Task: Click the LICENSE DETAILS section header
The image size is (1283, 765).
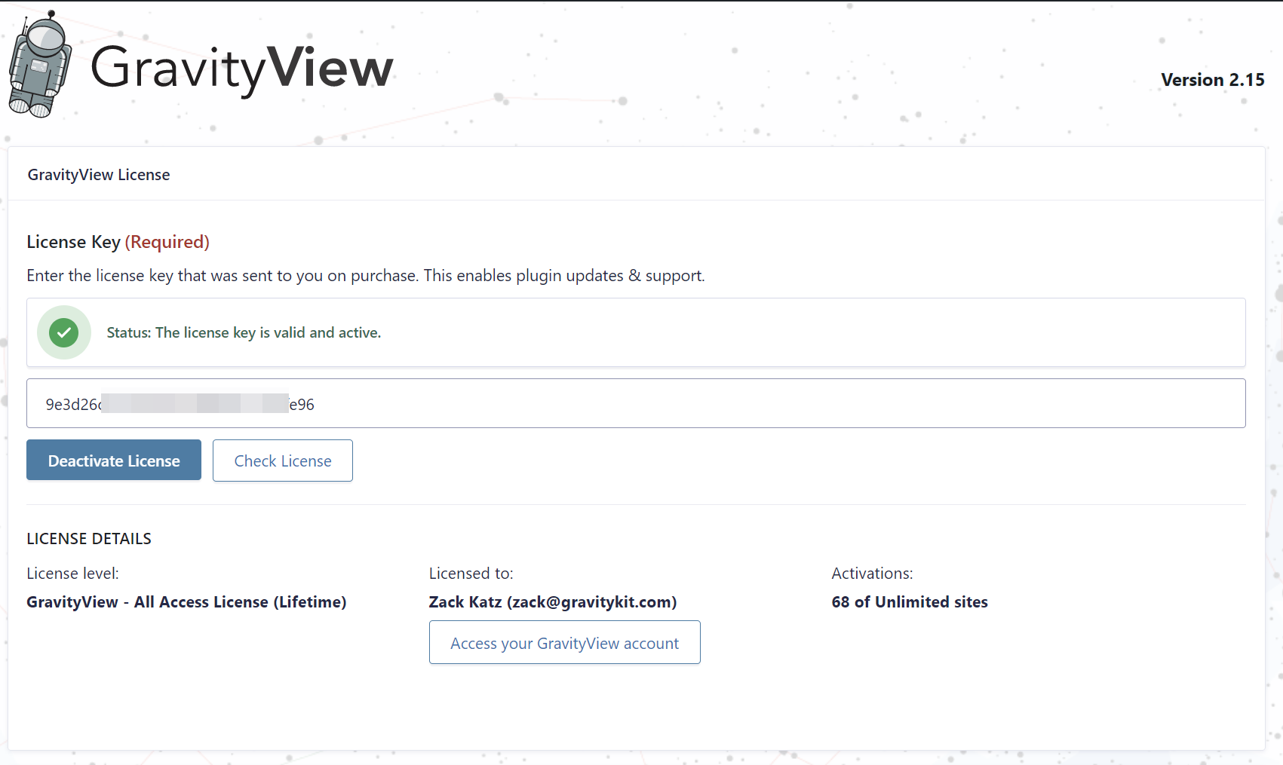Action: (88, 538)
